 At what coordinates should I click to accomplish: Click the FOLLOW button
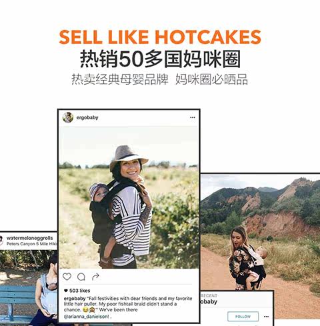243,317
